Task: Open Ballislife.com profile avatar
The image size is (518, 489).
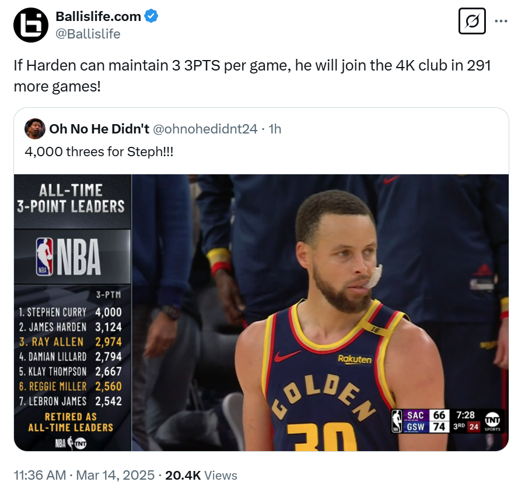Action: click(31, 25)
